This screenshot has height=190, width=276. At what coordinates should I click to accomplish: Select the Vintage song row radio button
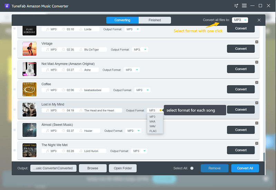[14, 49]
